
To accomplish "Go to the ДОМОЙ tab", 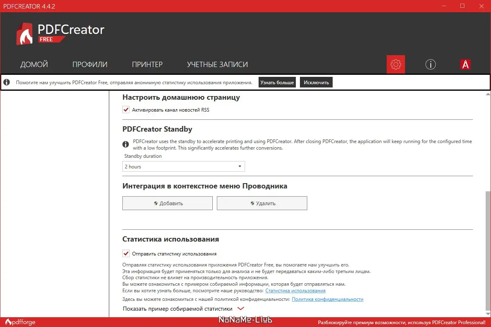I will [34, 65].
